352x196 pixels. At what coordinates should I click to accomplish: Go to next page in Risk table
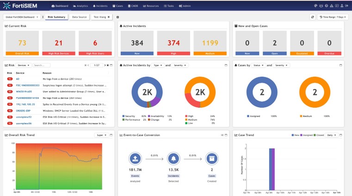(105, 65)
